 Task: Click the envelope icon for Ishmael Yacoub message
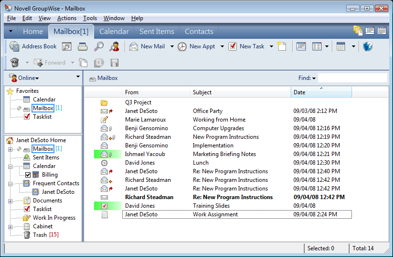coord(104,154)
